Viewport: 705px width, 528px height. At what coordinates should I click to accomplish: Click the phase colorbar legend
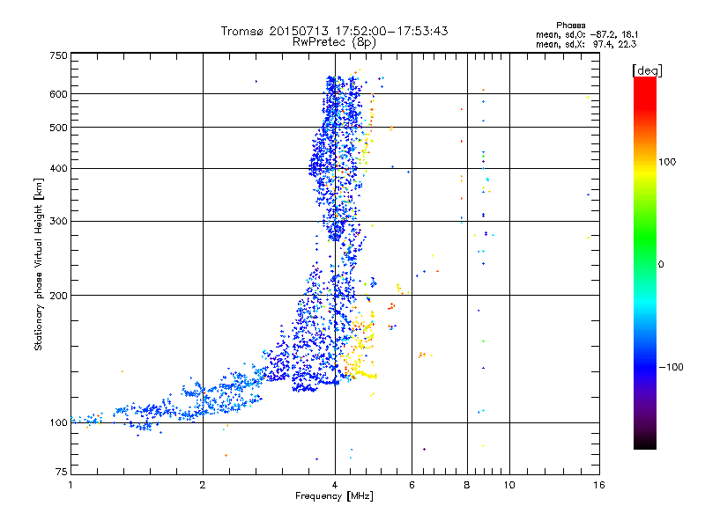(645, 262)
